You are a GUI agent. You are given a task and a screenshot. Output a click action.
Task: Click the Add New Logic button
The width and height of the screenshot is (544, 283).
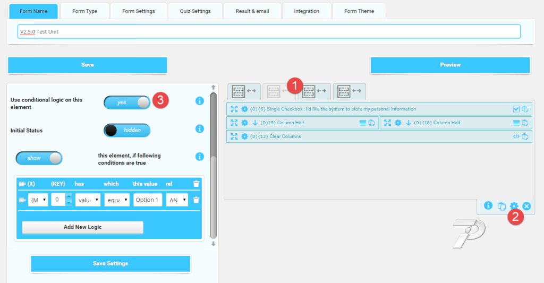[x=82, y=227]
